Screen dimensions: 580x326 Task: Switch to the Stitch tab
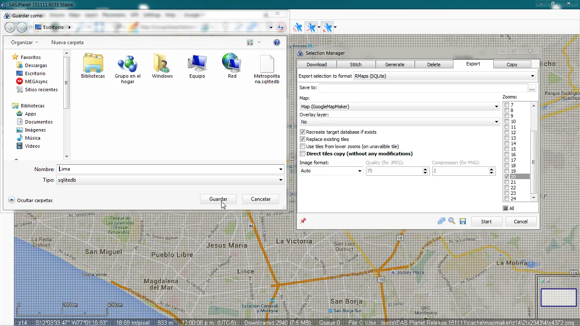click(x=356, y=65)
